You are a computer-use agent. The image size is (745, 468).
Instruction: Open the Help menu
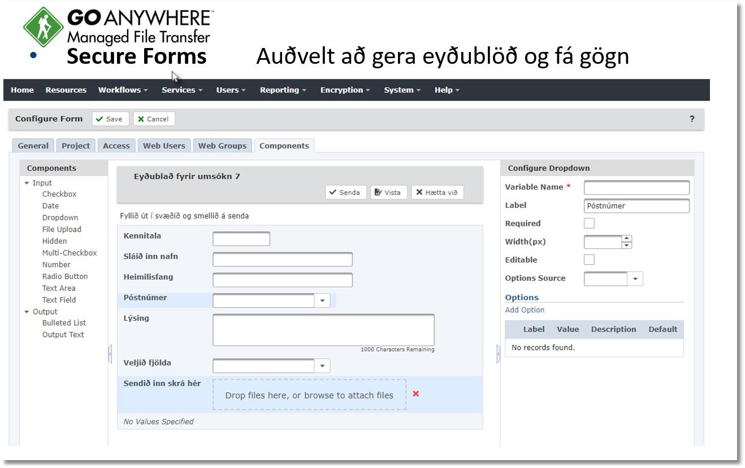[x=447, y=90]
